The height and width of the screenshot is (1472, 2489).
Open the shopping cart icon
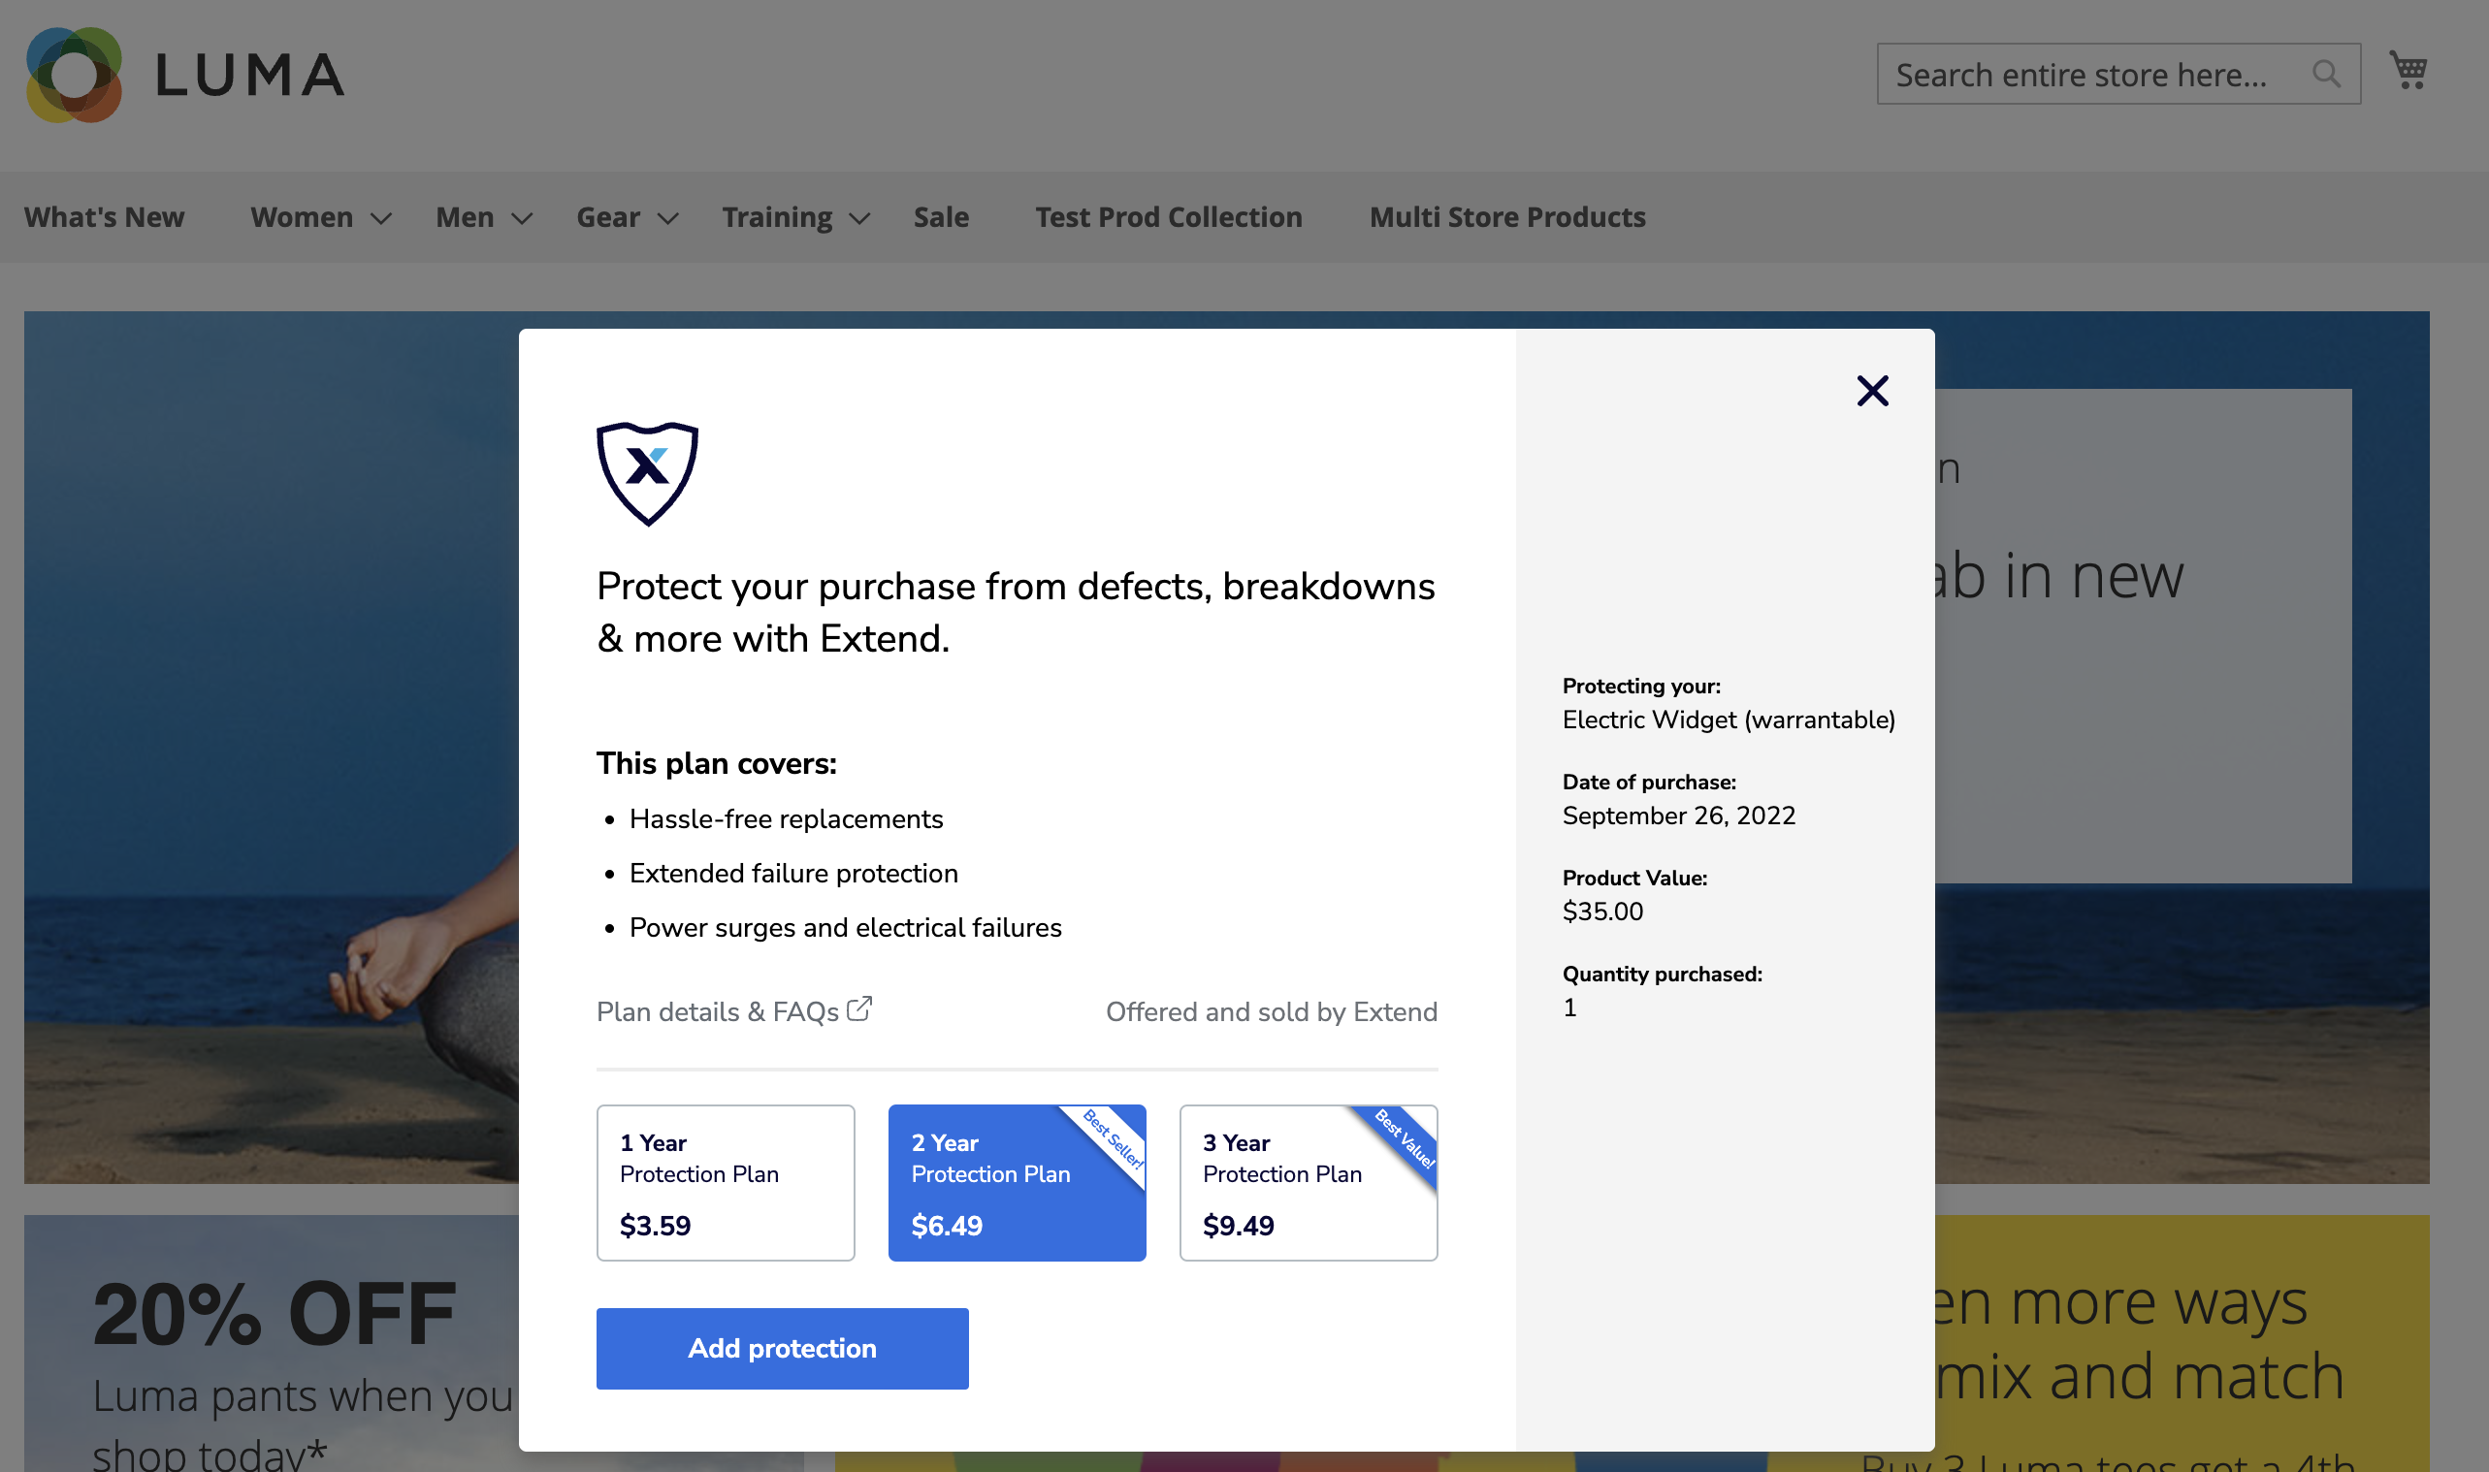point(2408,71)
